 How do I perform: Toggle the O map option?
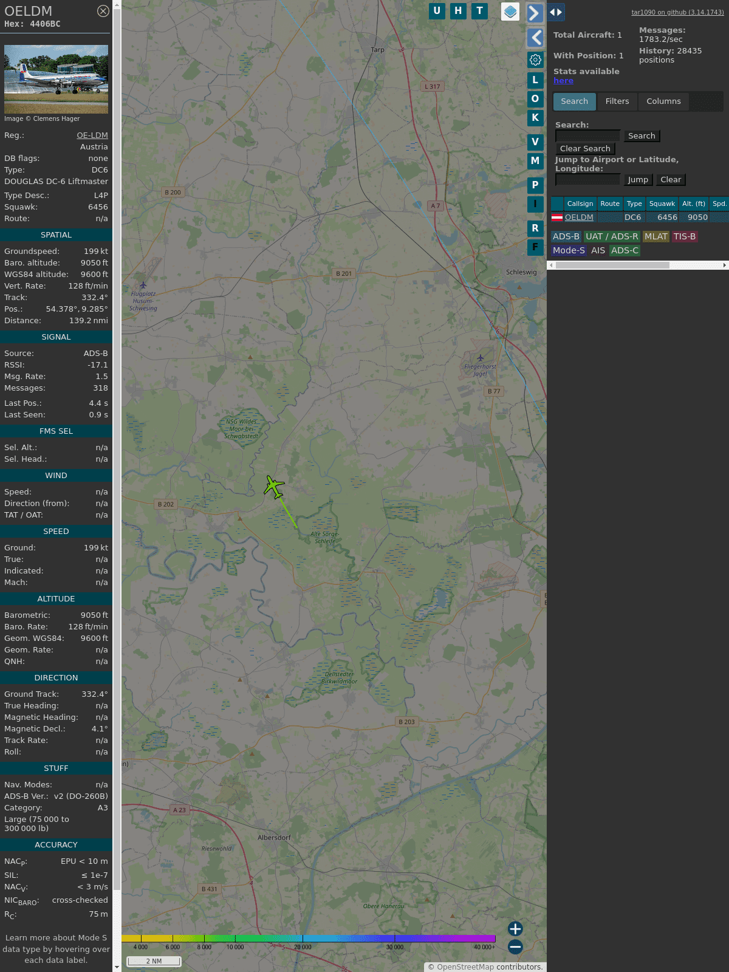tap(535, 99)
